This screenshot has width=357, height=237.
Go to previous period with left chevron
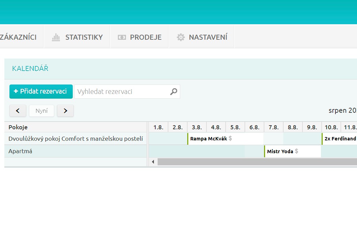tap(18, 111)
